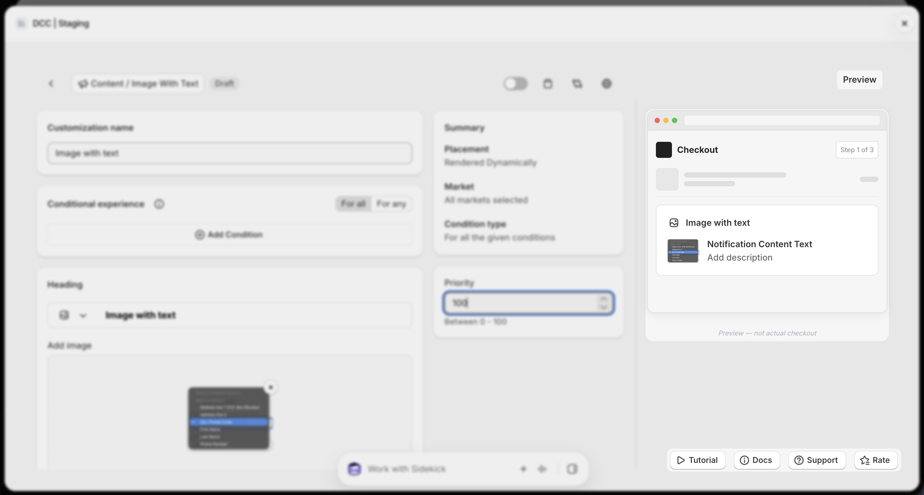
Task: Click Add Condition button
Action: point(230,235)
